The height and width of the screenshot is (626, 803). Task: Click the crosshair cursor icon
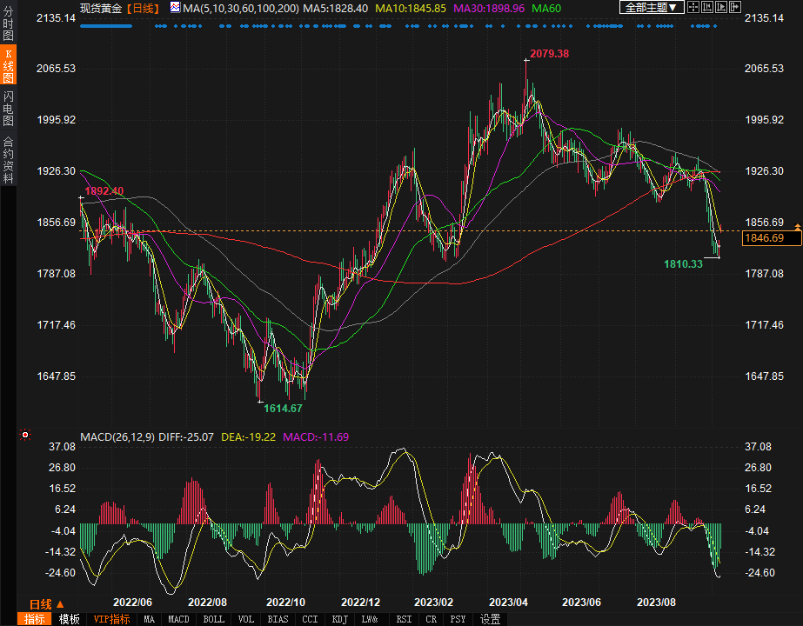[x=695, y=8]
